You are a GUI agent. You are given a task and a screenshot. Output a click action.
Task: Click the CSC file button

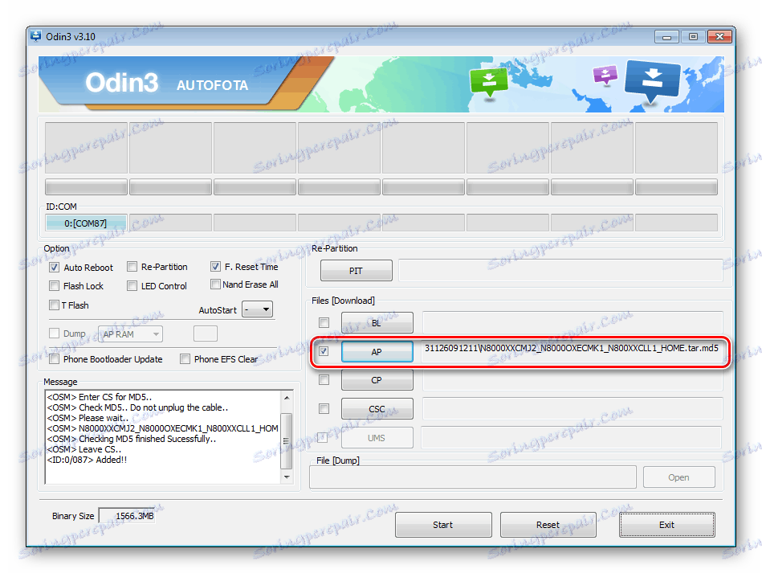(377, 408)
